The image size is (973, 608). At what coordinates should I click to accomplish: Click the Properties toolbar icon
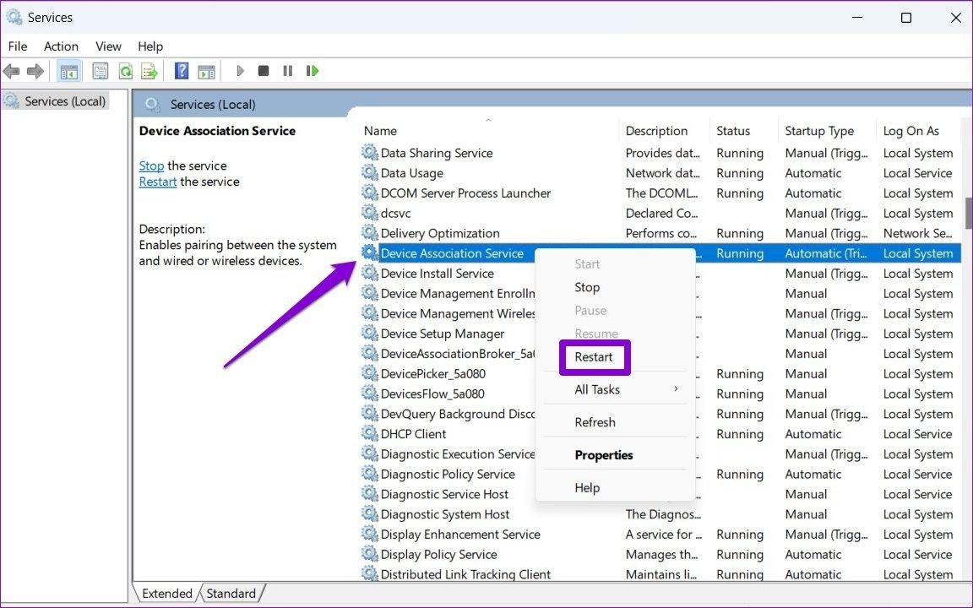[x=101, y=71]
